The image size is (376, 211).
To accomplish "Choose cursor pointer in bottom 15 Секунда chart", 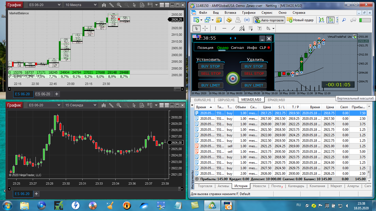I will click(x=134, y=105).
